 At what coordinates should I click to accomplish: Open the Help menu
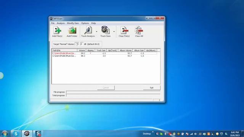[x=93, y=23]
